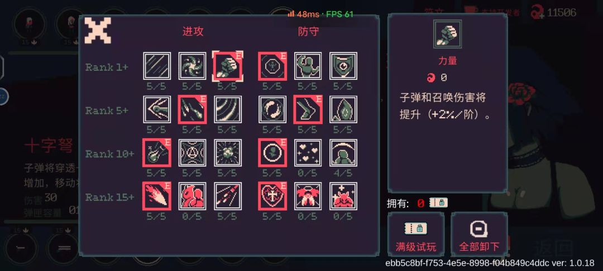The image size is (603, 271).
Task: Select the spread-shot arrow talent in Rank 5+
Action: click(157, 109)
